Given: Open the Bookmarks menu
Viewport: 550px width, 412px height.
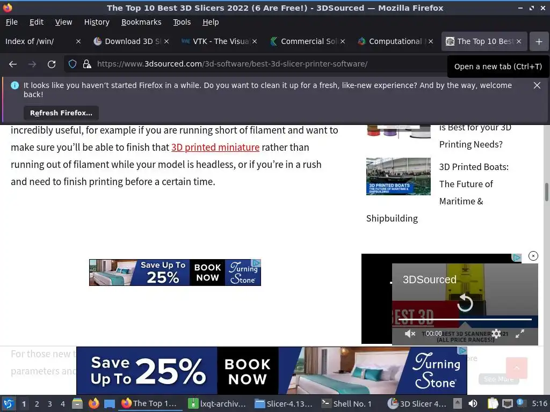Looking at the screenshot, I should [141, 22].
